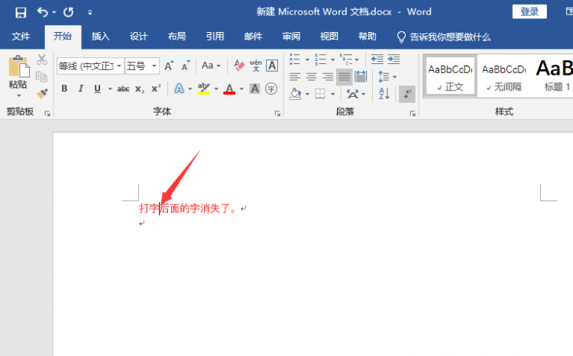Apply character border icon
The height and width of the screenshot is (356, 573).
[x=271, y=66]
